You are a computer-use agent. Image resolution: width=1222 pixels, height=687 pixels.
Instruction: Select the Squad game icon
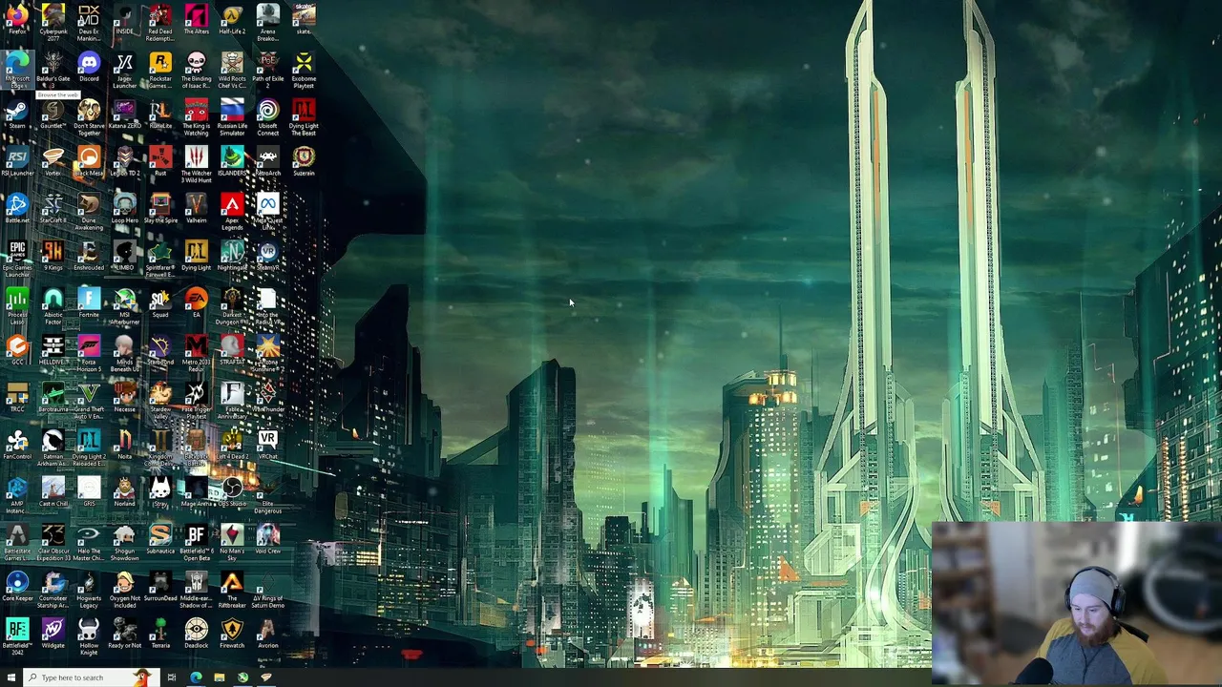pos(160,303)
